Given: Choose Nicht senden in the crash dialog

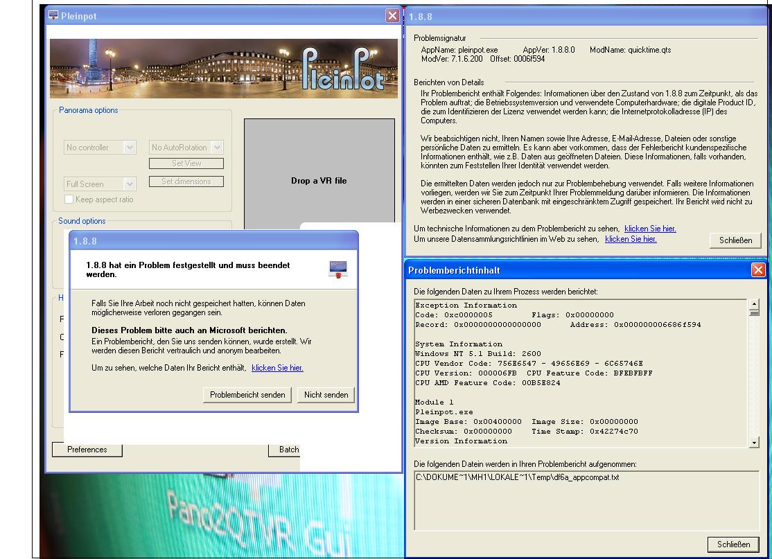Looking at the screenshot, I should 326,395.
